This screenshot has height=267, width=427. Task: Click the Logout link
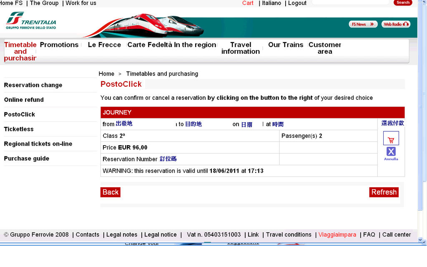pos(297,3)
